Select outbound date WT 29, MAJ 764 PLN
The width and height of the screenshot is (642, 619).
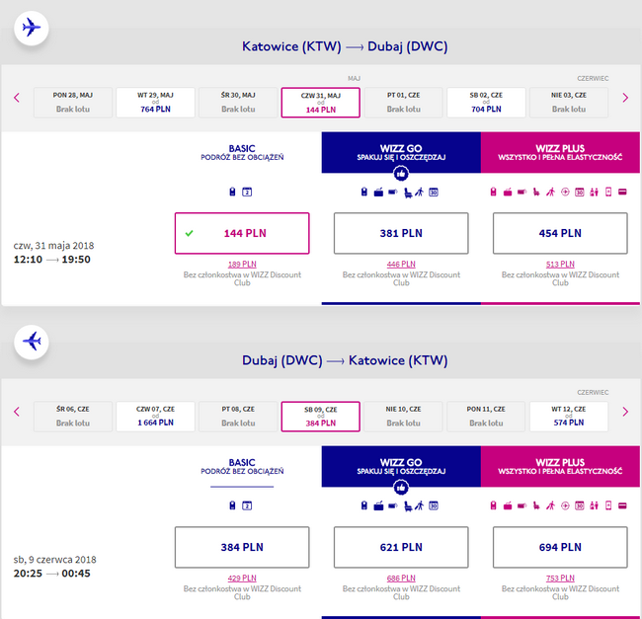click(x=156, y=103)
